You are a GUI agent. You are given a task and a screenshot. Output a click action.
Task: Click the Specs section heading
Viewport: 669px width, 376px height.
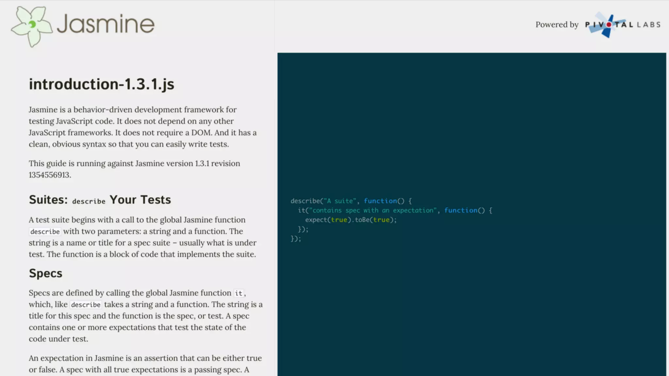click(45, 273)
